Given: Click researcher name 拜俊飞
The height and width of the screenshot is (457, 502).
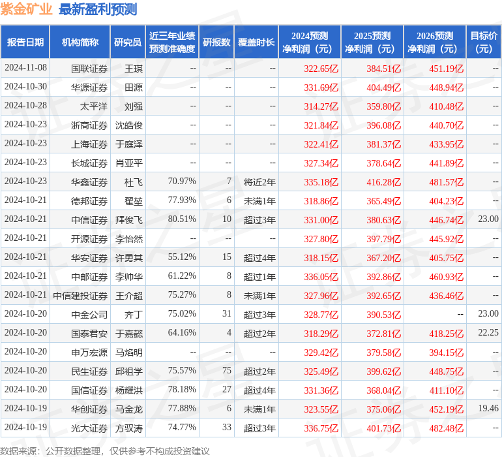Looking at the screenshot, I should [129, 220].
